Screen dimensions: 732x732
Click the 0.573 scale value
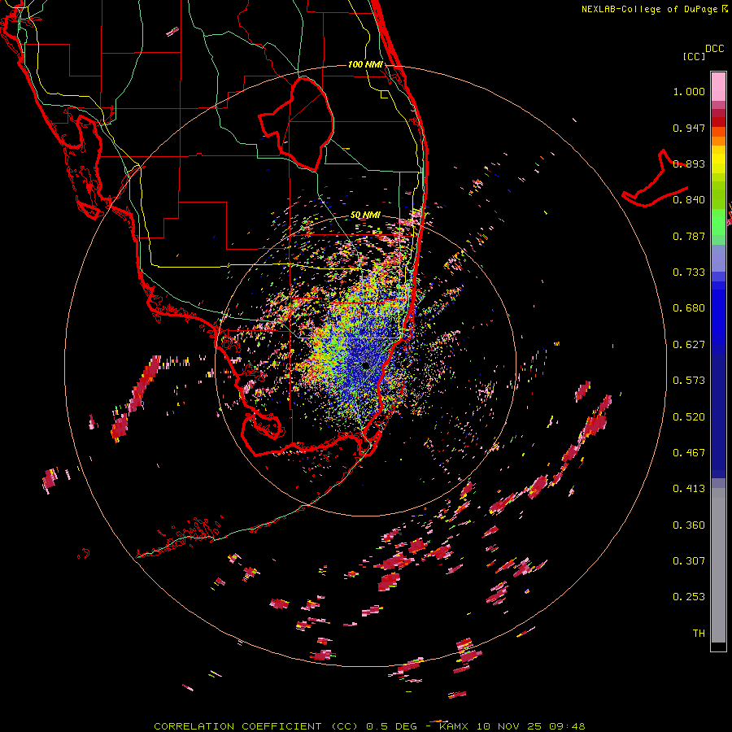(x=689, y=381)
